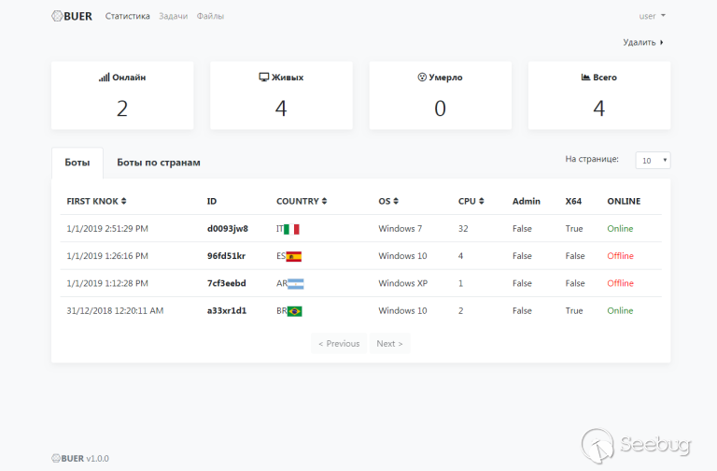
Task: Switch to the Боты по странам tab
Action: pos(158,163)
